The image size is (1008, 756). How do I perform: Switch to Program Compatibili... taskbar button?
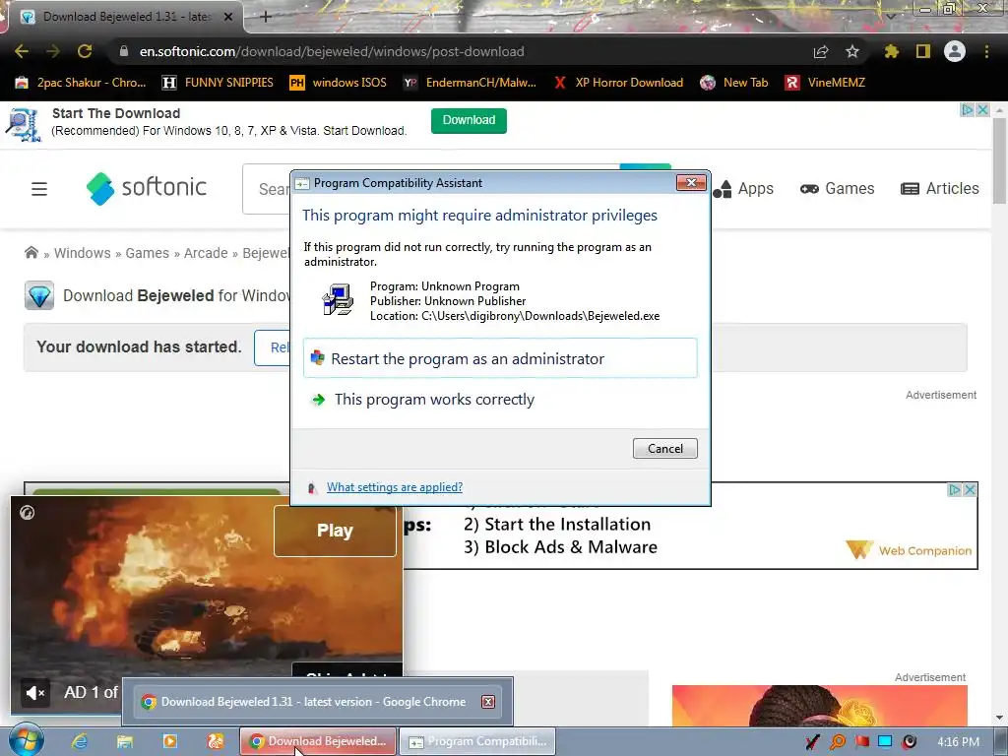pos(477,741)
